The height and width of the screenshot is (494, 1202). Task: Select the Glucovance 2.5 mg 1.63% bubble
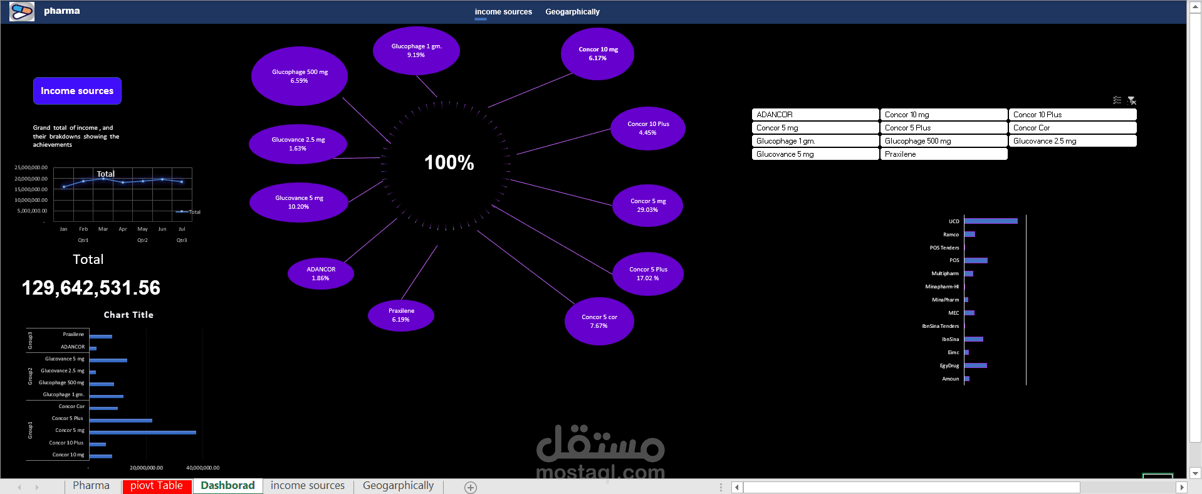(x=298, y=144)
